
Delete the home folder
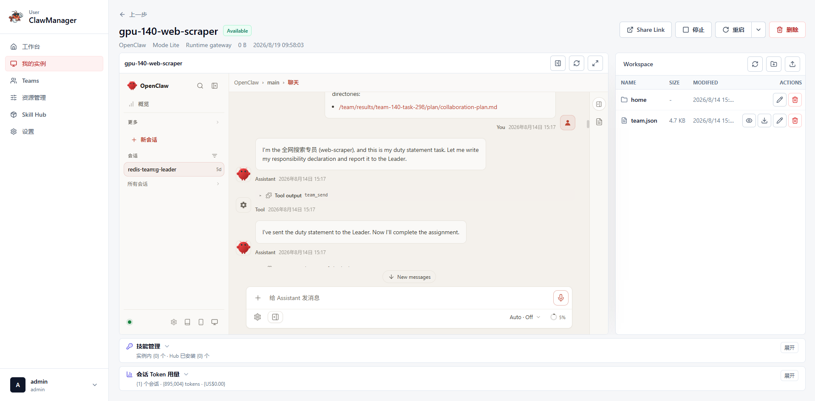click(x=795, y=100)
